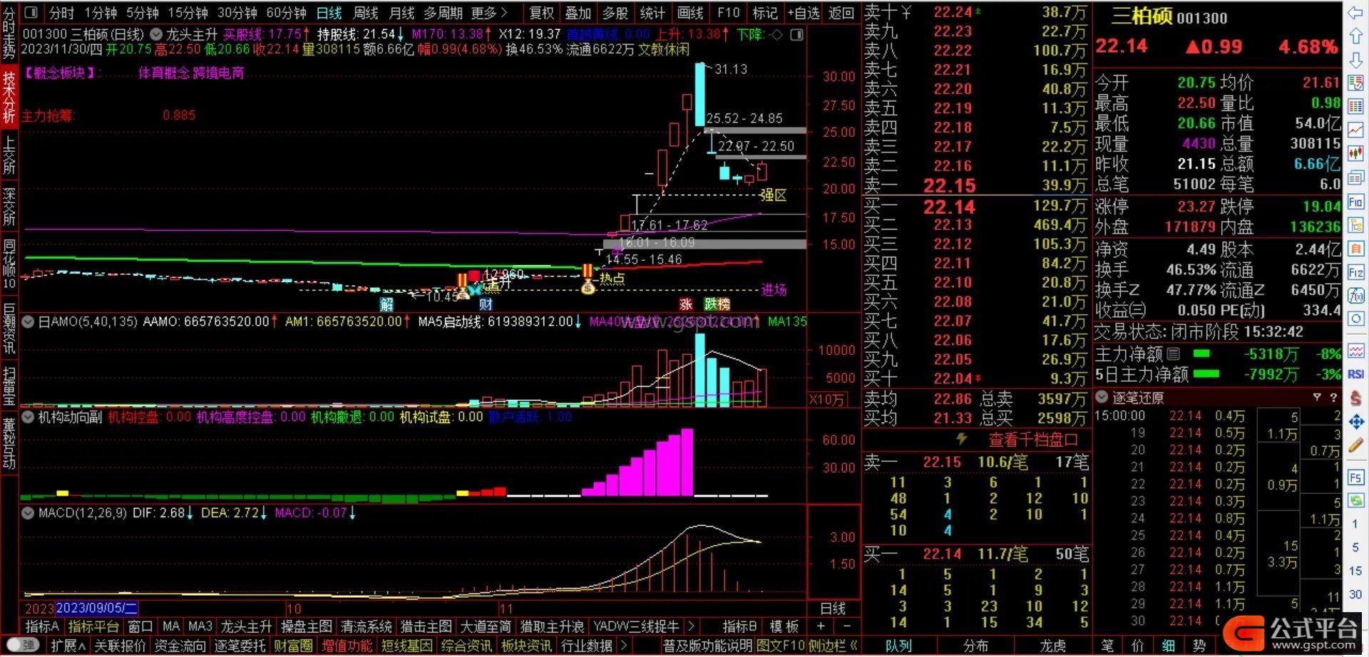This screenshot has width=1369, height=657.
Task: Toggle the 弹 switch at bottom left
Action: pos(22,645)
